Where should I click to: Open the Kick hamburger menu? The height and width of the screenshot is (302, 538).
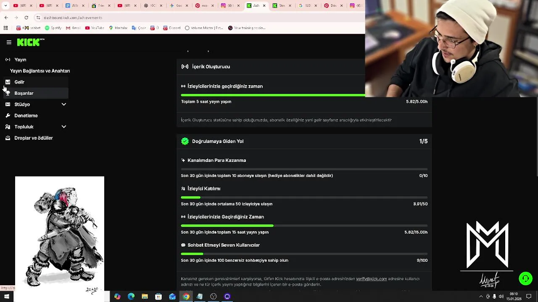[9, 42]
